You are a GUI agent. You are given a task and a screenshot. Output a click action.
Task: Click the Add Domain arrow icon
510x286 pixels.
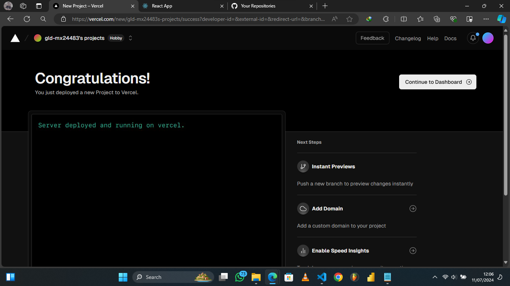[413, 209]
